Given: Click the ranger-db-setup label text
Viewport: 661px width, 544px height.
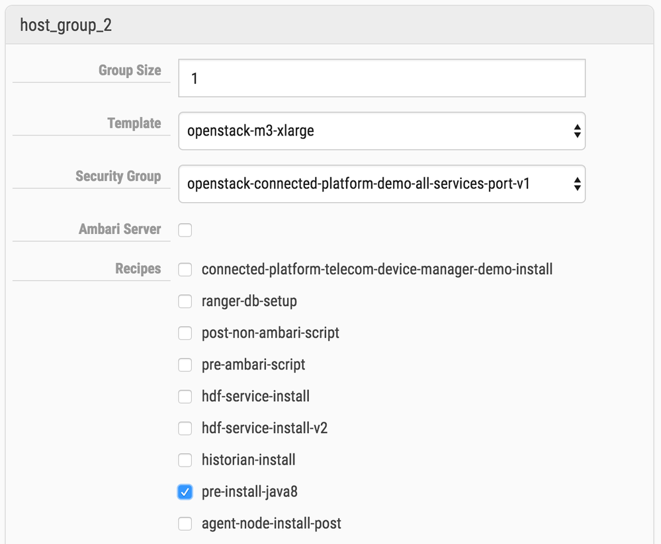Looking at the screenshot, I should pyautogui.click(x=249, y=301).
